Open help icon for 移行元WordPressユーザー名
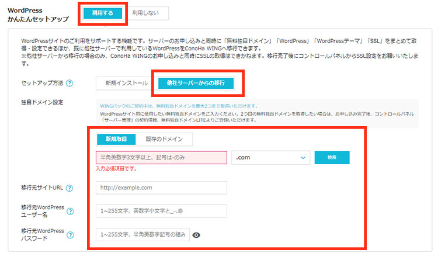The height and width of the screenshot is (253, 438). [x=71, y=212]
